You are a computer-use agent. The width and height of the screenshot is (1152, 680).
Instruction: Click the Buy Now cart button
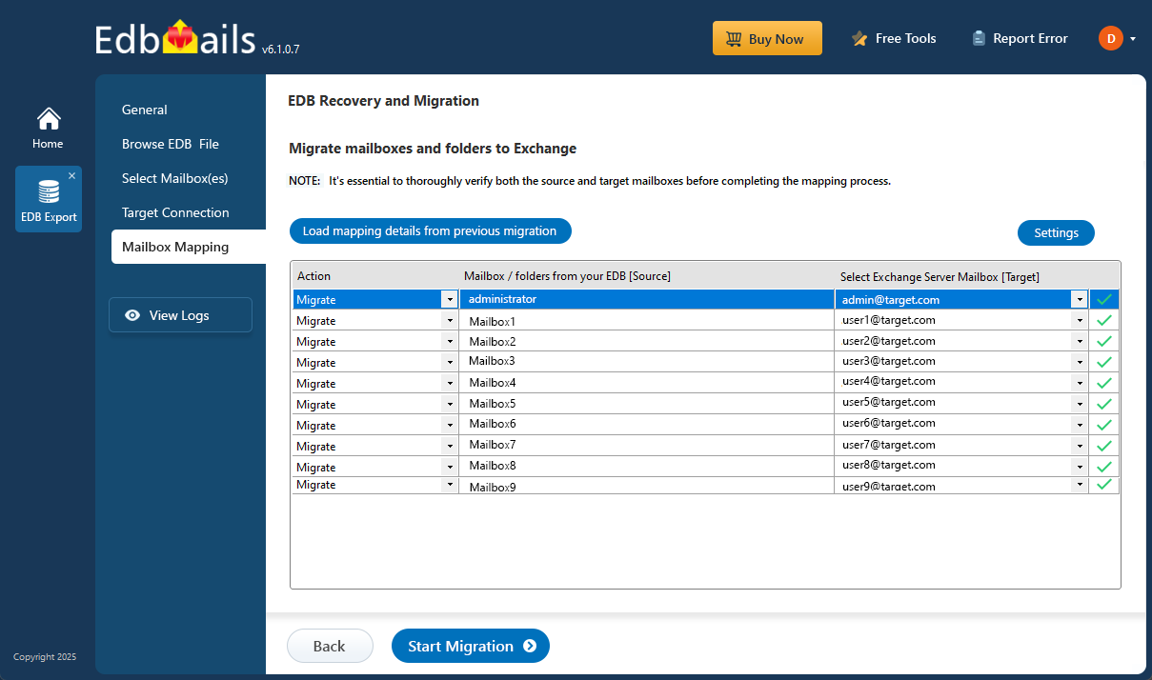tap(766, 39)
